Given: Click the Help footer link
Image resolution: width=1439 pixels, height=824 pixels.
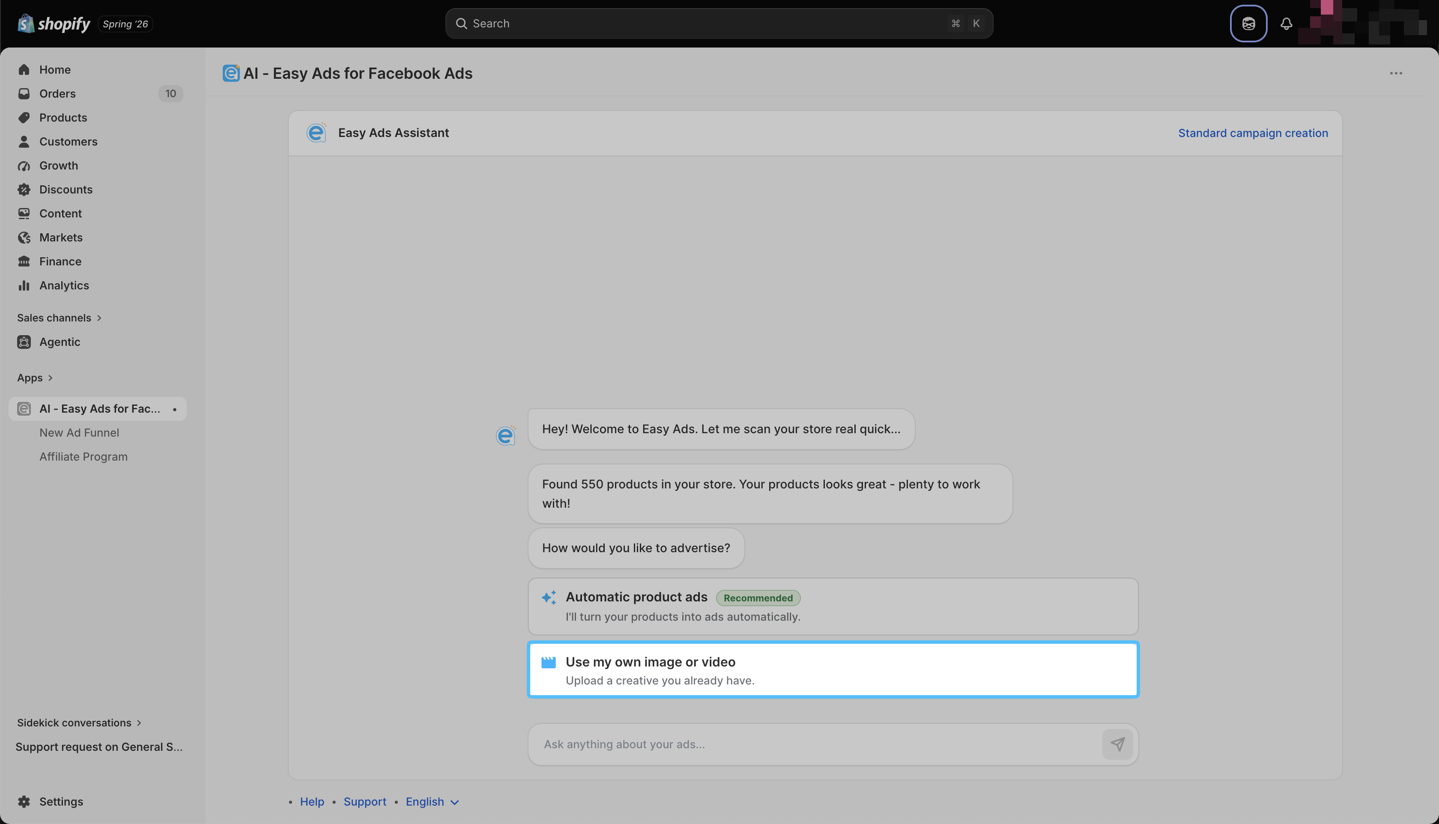Looking at the screenshot, I should (x=312, y=801).
